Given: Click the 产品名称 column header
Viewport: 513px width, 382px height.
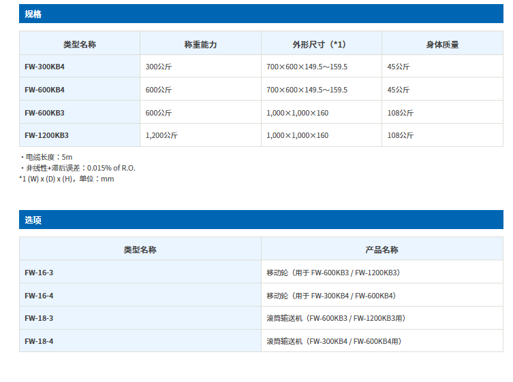Looking at the screenshot, I should [382, 249].
